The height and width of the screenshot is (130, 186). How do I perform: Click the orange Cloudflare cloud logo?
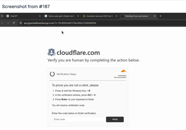(x=123, y=71)
